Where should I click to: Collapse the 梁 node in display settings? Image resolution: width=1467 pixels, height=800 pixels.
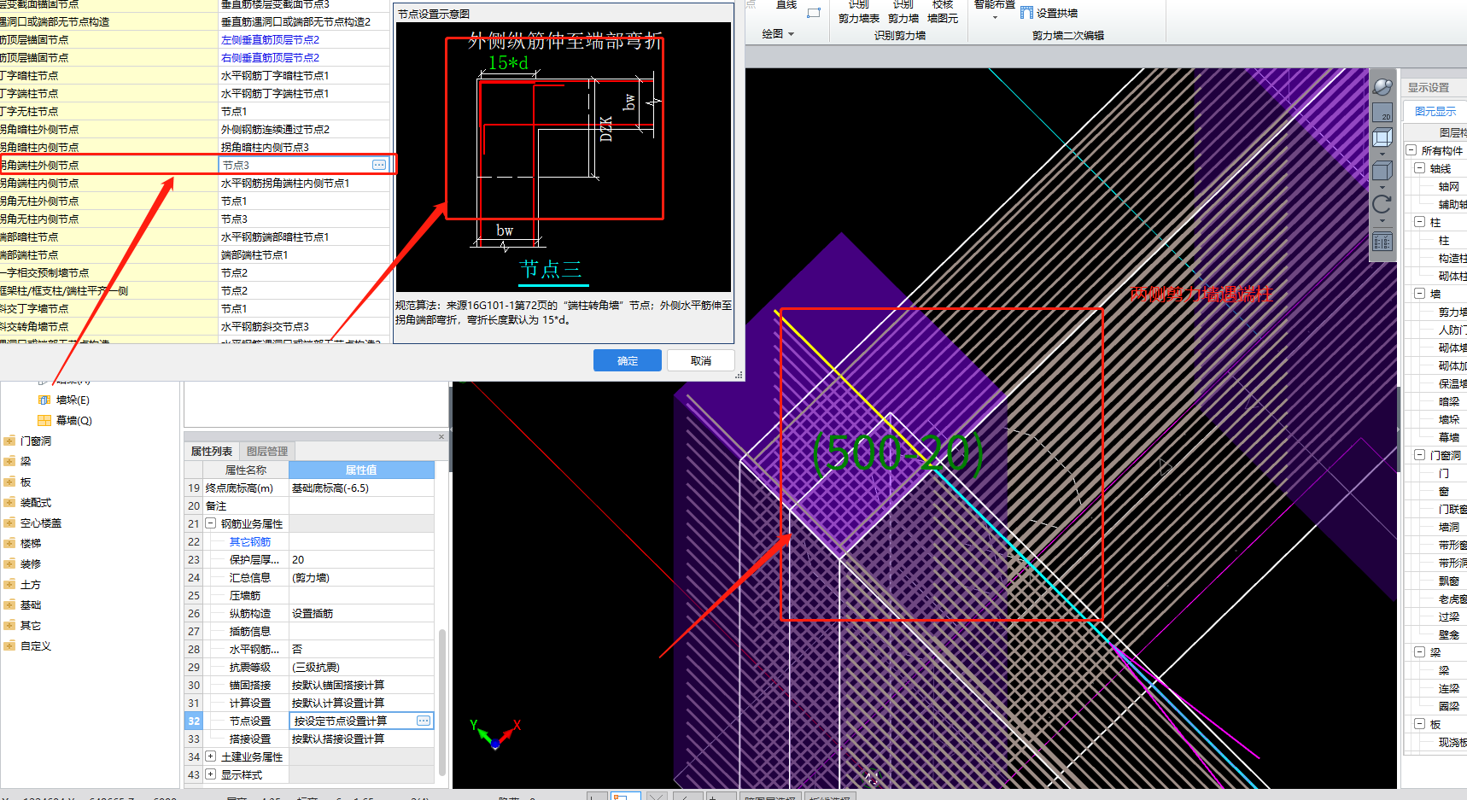(x=1419, y=652)
